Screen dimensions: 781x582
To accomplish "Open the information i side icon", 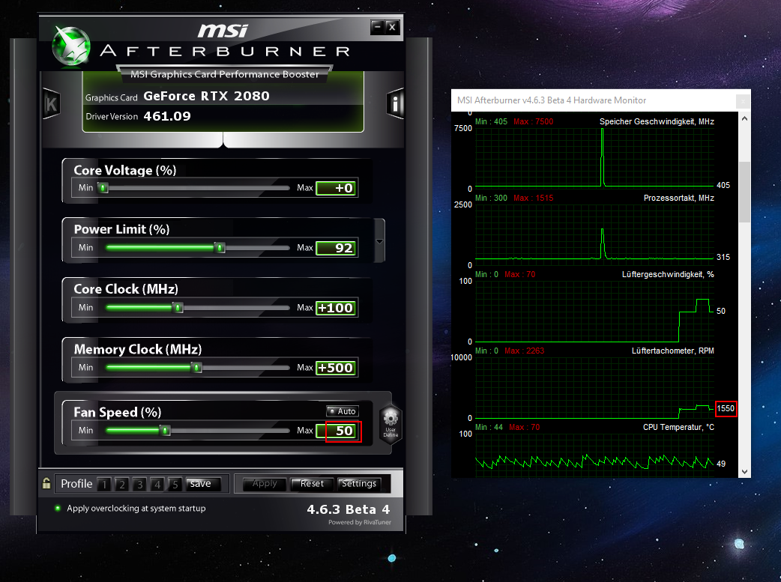I will pyautogui.click(x=395, y=103).
